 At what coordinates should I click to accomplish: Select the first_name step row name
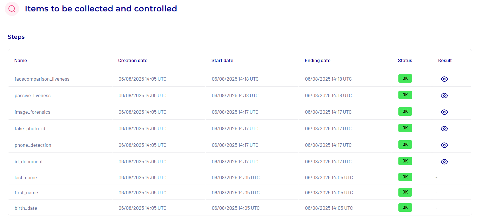[26, 193]
